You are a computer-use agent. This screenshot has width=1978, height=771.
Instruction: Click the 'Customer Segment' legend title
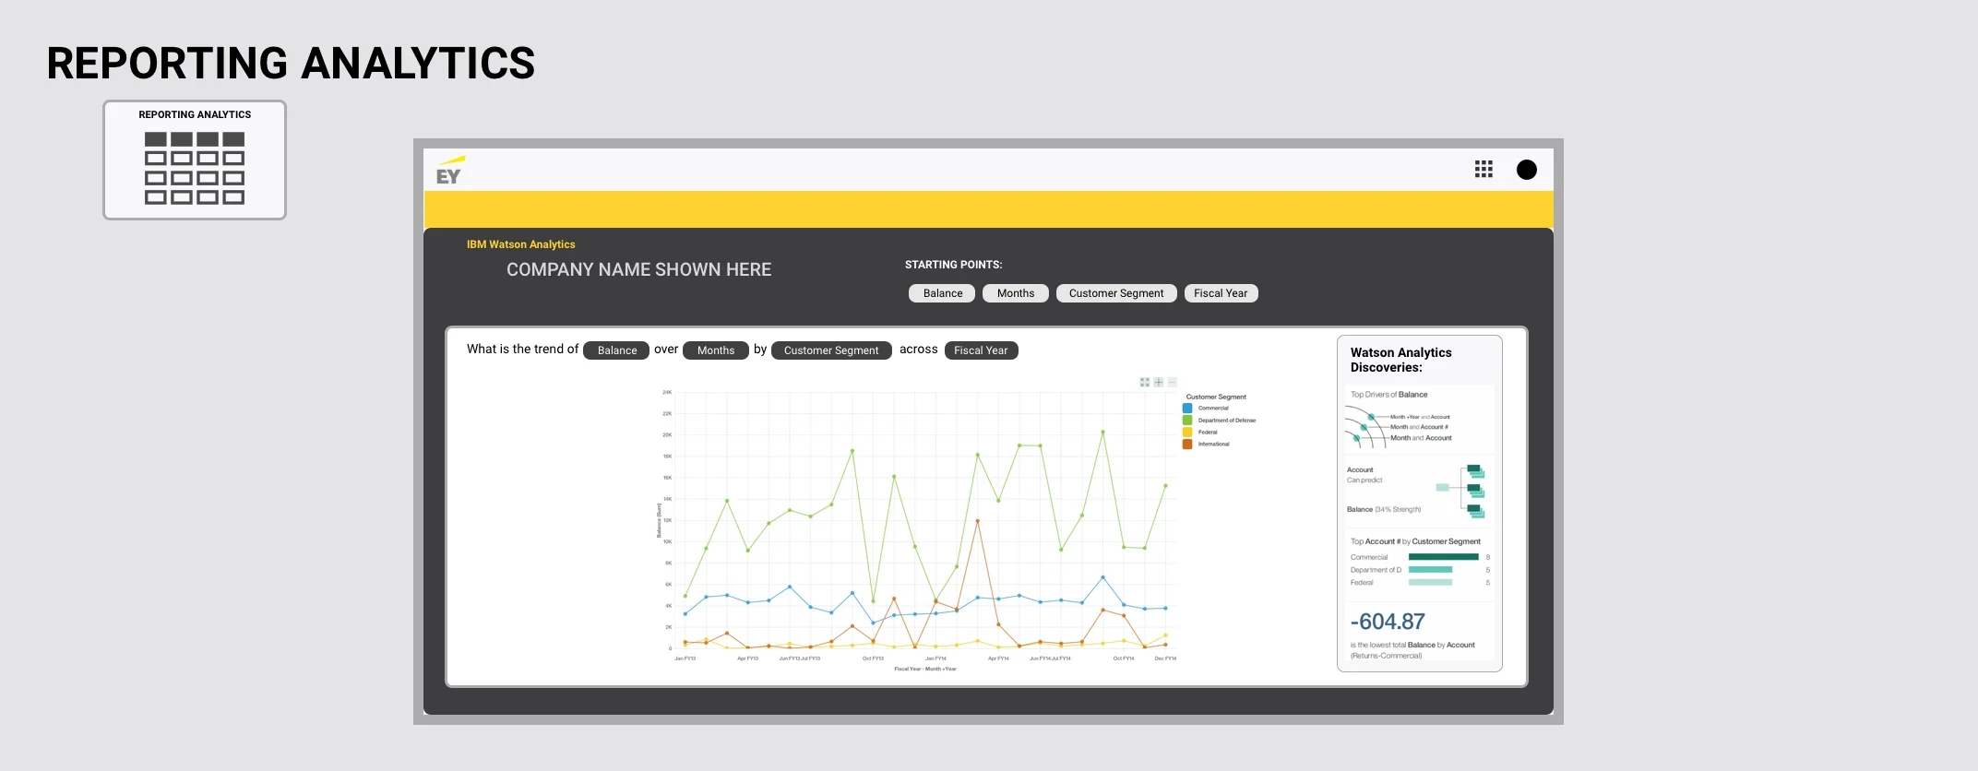(1216, 397)
